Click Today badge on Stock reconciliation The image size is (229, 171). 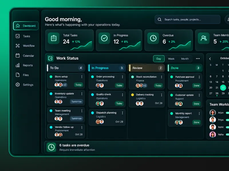pyautogui.click(x=158, y=85)
